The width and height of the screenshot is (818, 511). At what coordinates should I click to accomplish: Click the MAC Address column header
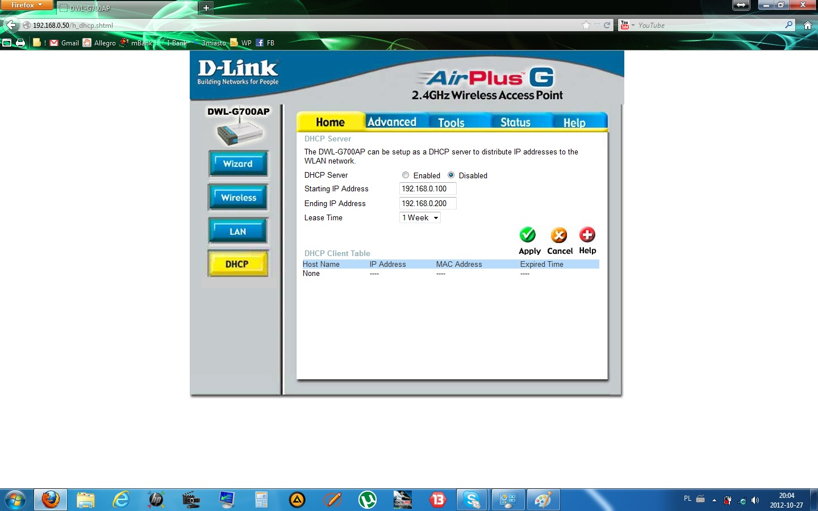pos(459,264)
